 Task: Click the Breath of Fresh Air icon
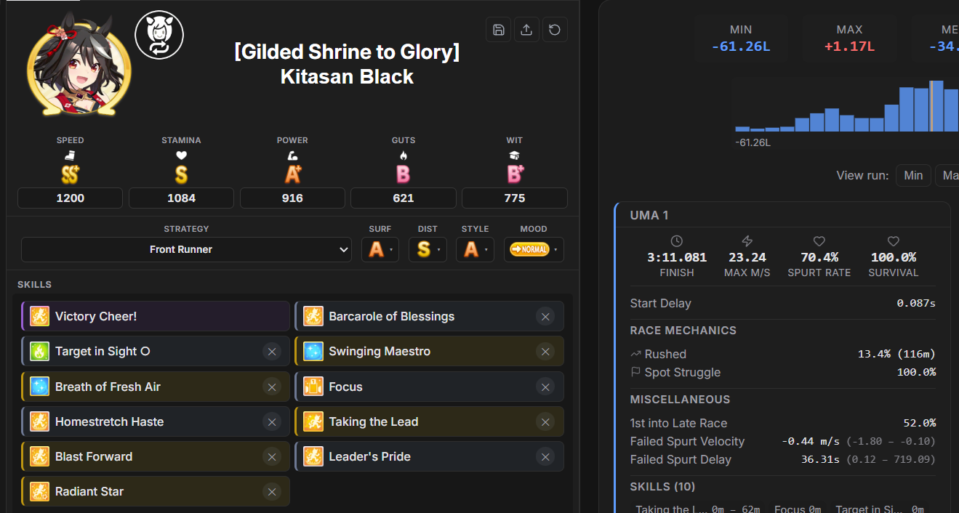(39, 387)
